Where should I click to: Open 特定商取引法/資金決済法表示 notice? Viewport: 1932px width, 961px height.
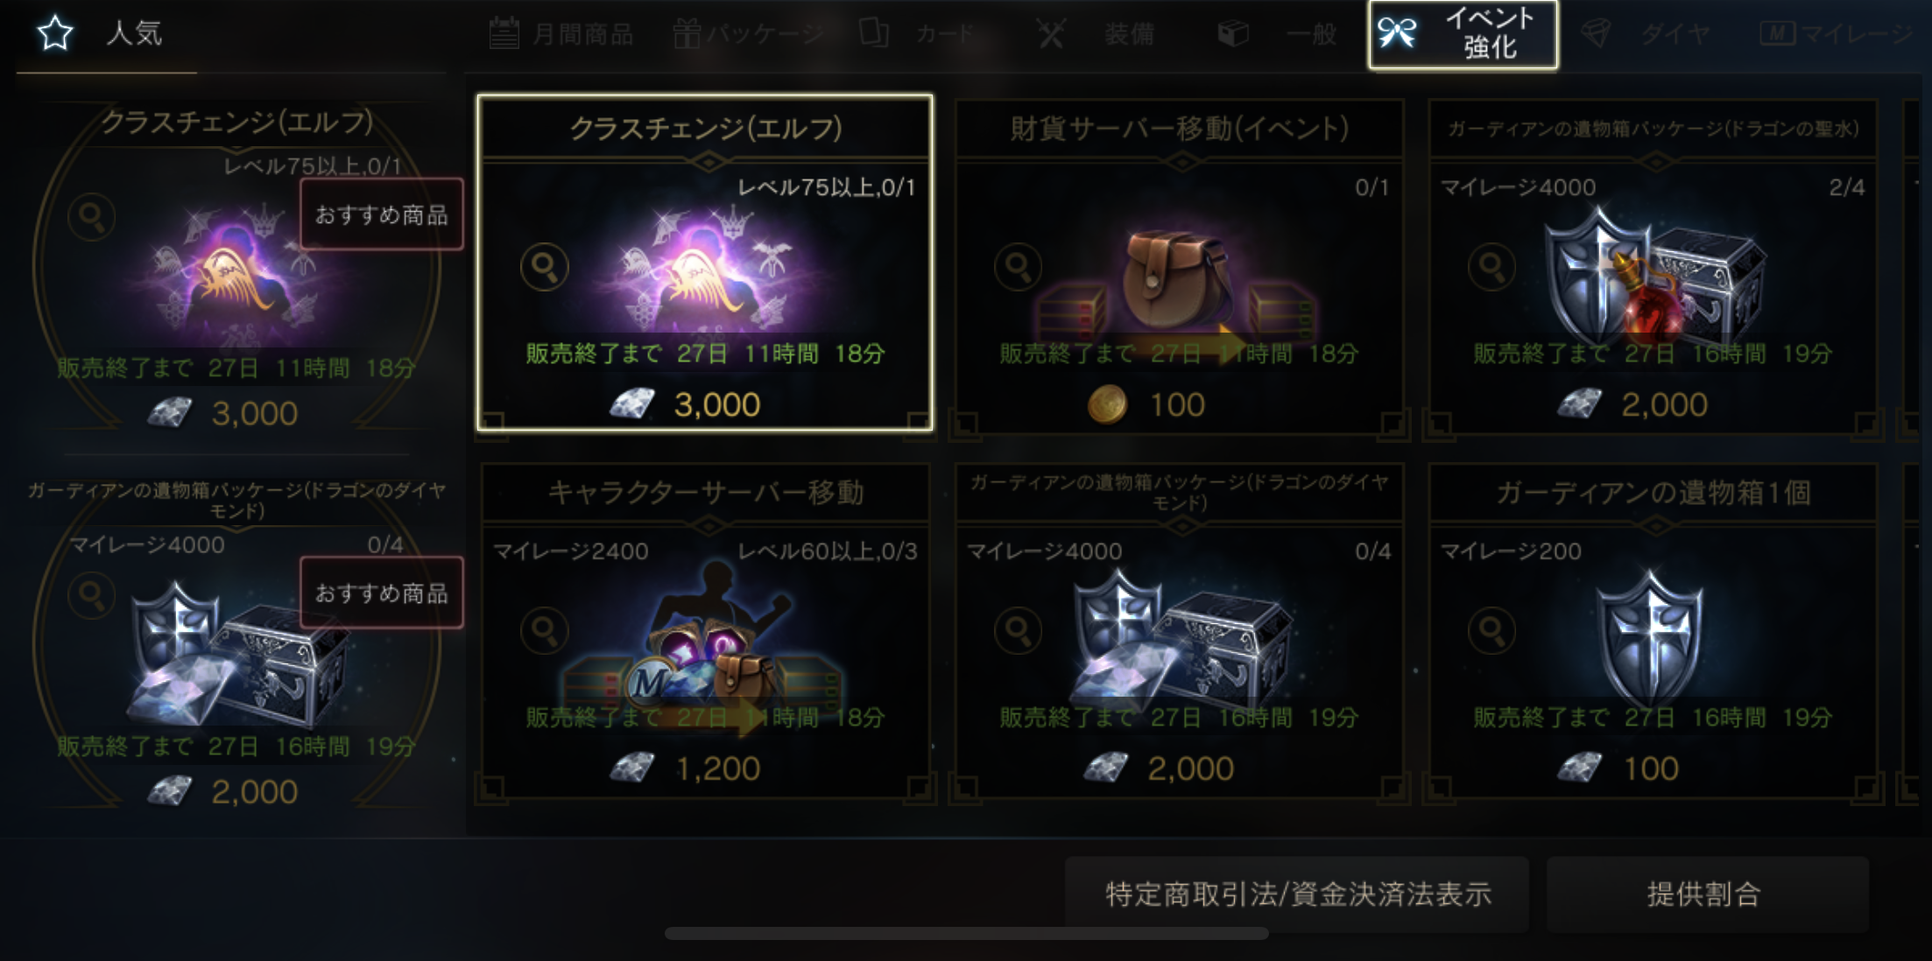click(x=1297, y=894)
